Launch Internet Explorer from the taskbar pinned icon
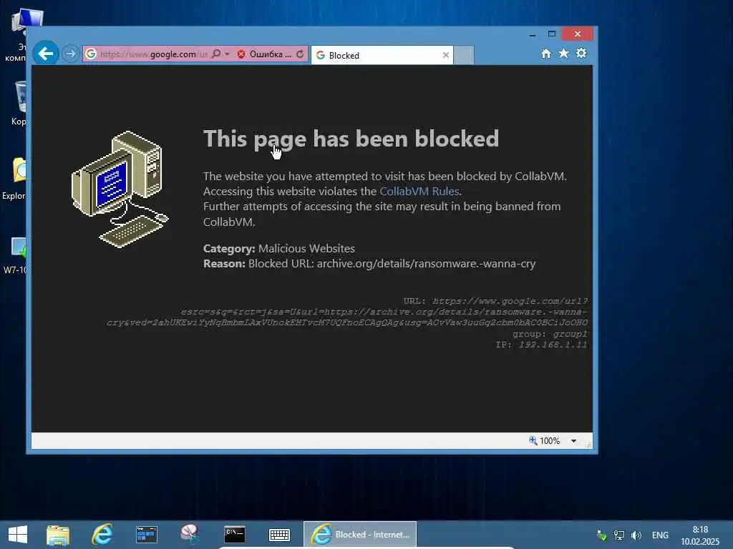The image size is (733, 549). coord(102,535)
